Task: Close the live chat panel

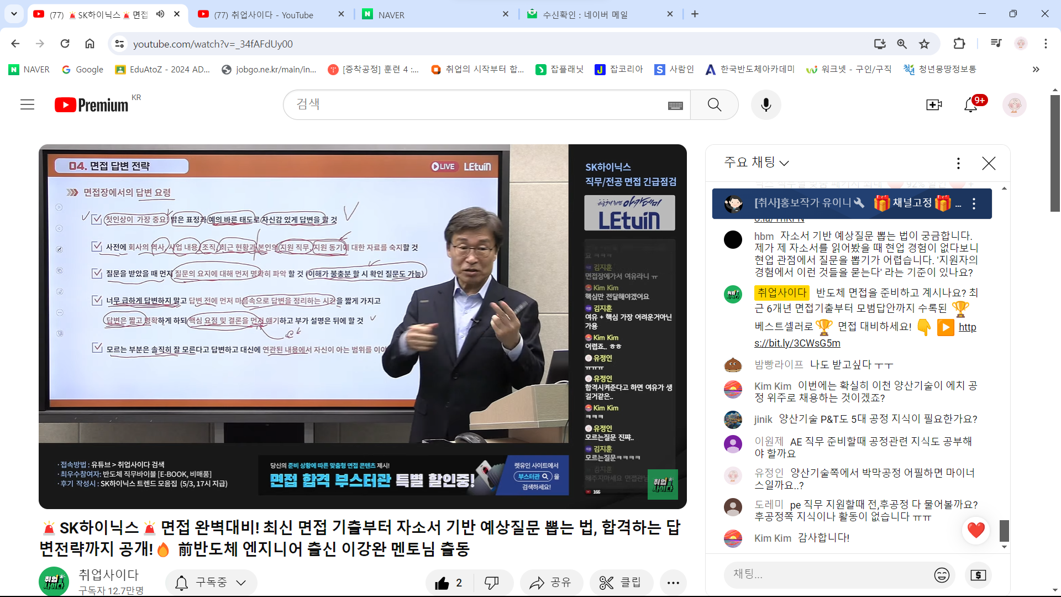Action: [x=989, y=163]
